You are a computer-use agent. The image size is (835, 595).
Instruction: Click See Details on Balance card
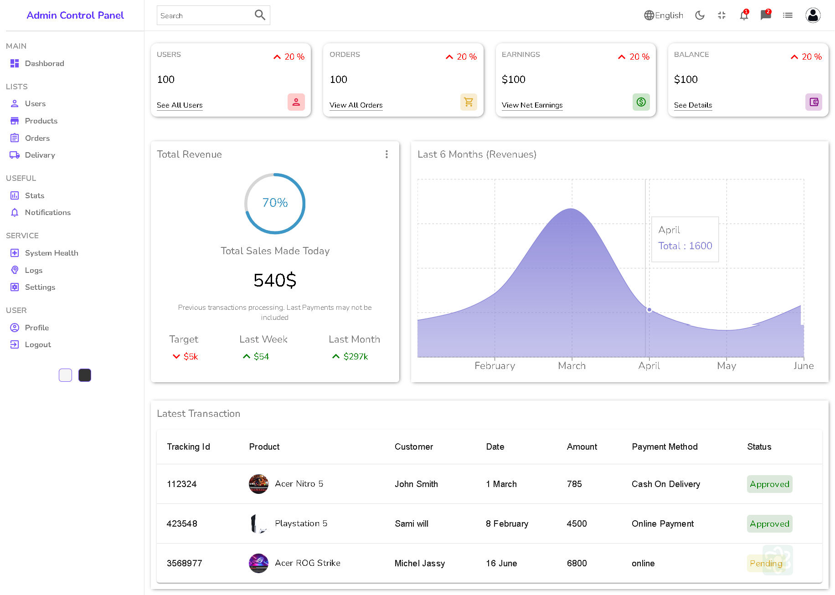click(x=693, y=105)
